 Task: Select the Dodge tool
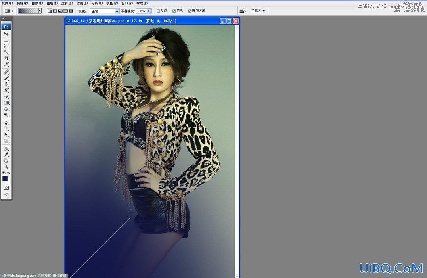coord(6,115)
